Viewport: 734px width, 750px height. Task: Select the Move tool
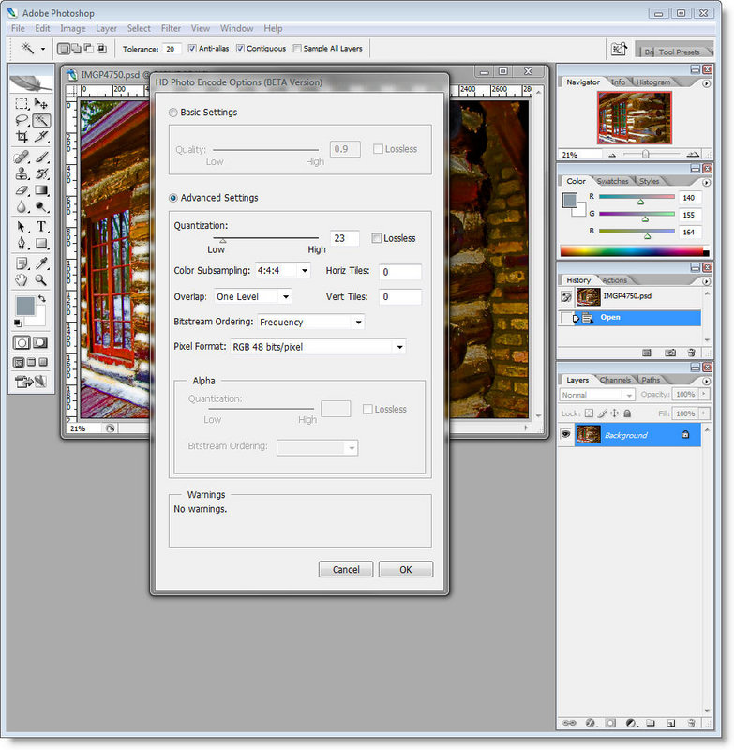coord(41,103)
